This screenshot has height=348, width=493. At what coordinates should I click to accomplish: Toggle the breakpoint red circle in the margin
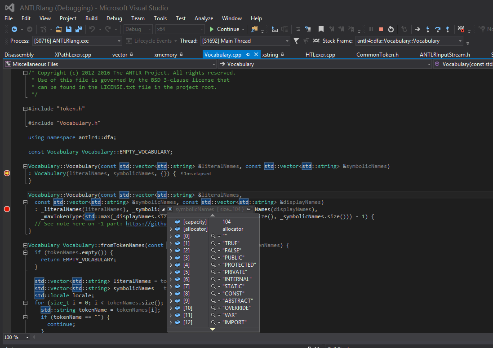coord(6,208)
